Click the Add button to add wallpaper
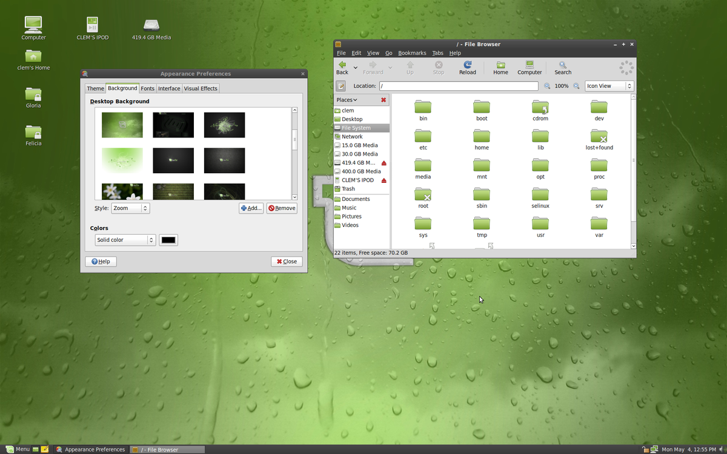The image size is (727, 454). [x=251, y=208]
